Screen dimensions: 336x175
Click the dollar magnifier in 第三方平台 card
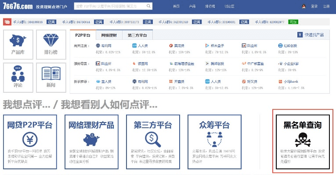point(152,140)
